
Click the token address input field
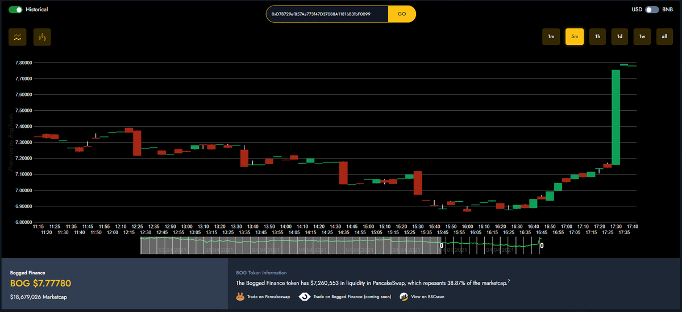tap(327, 14)
